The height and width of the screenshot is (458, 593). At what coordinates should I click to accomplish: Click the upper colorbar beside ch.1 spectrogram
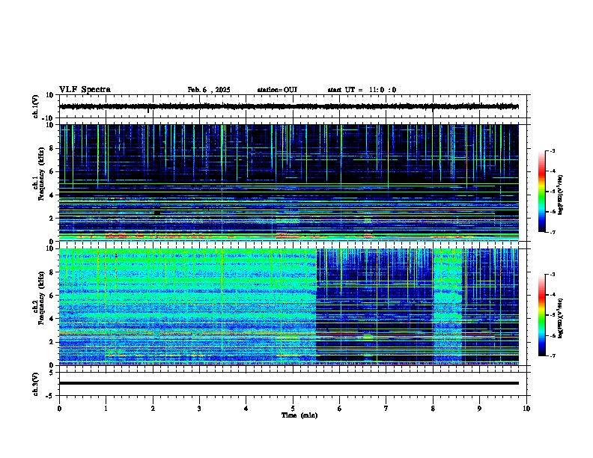[x=541, y=192]
